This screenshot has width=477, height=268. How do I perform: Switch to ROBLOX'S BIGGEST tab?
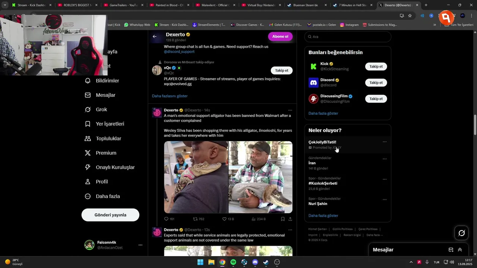(x=78, y=5)
